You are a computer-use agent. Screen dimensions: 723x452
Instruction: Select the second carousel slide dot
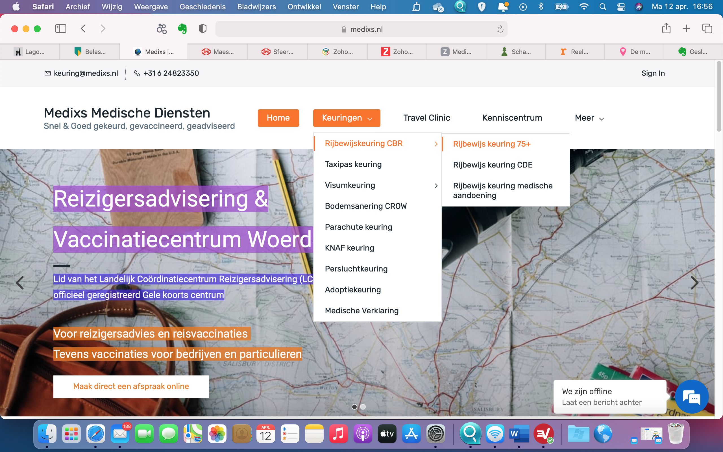(363, 407)
